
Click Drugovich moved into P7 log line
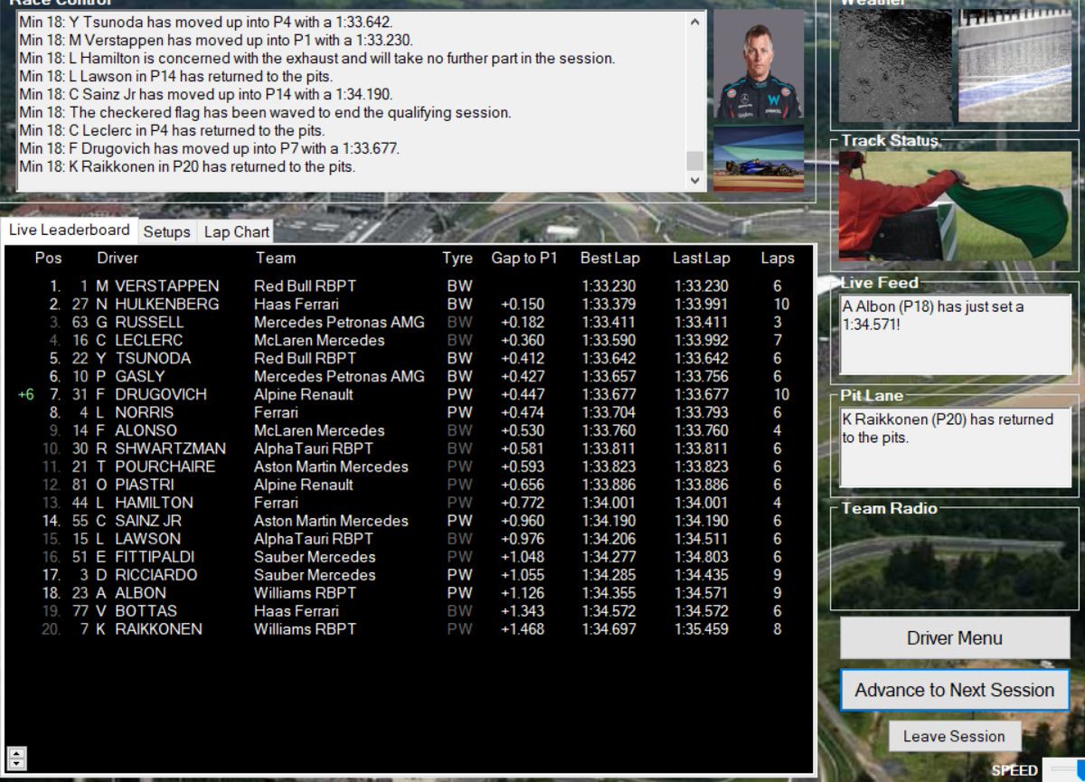tap(209, 149)
